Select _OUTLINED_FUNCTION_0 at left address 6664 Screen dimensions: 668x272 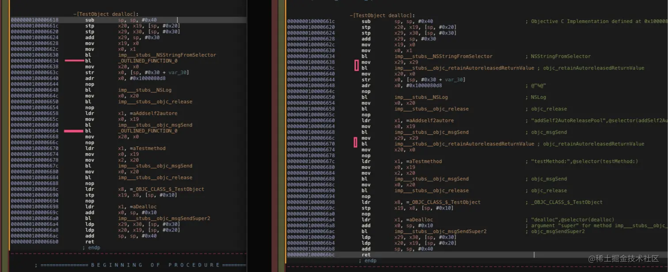coord(148,131)
